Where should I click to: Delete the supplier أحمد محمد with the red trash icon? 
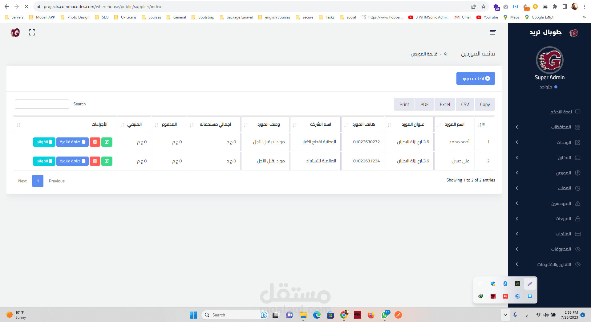click(x=95, y=142)
